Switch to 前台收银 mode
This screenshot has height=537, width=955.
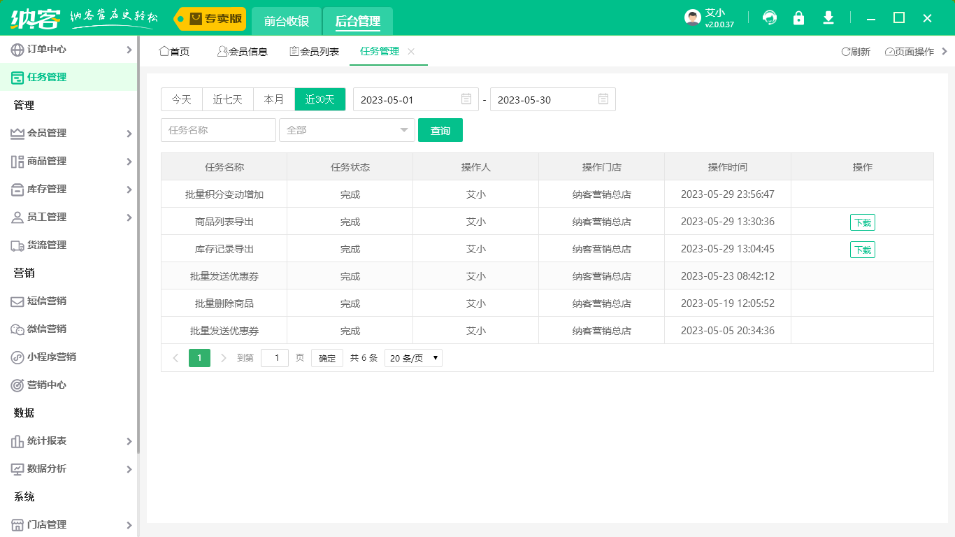coord(286,21)
